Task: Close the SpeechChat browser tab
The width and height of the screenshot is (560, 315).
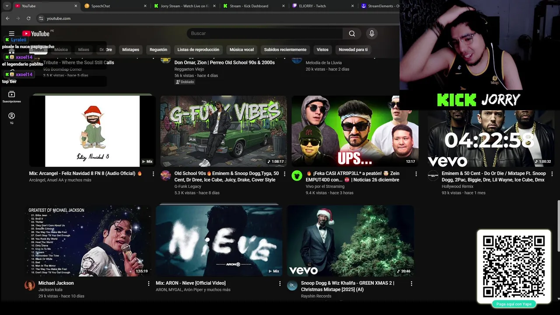Action: 145,6
